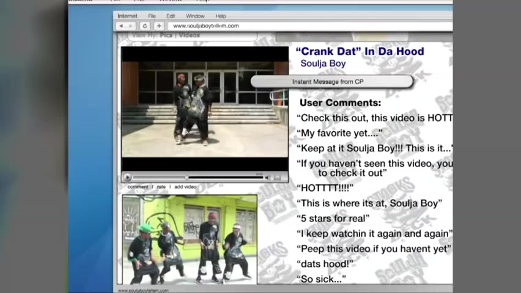The width and height of the screenshot is (521, 293).
Task: Click the "My favorite yet...." comment
Action: (339, 133)
